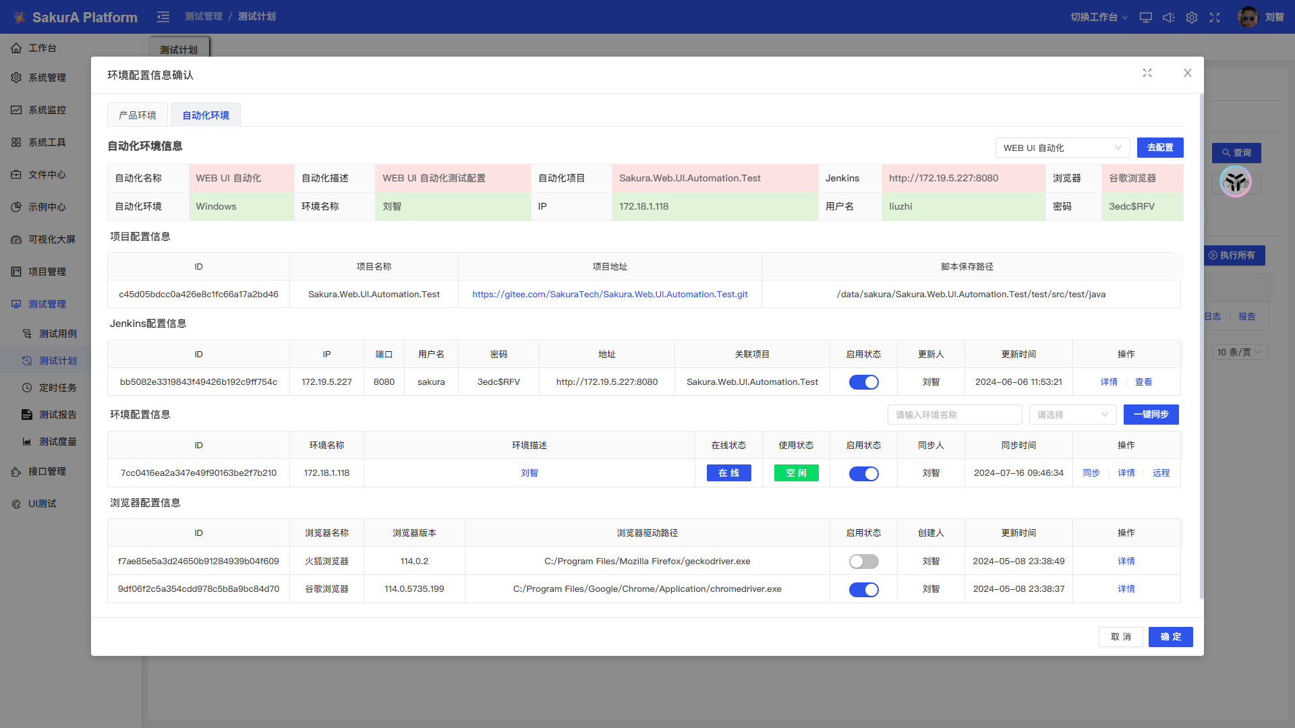1295x728 pixels.
Task: Open 示例中心 pie icon in sidebar
Action: coord(16,207)
